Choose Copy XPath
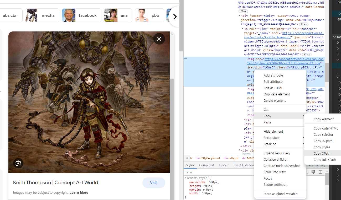 tap(322, 153)
